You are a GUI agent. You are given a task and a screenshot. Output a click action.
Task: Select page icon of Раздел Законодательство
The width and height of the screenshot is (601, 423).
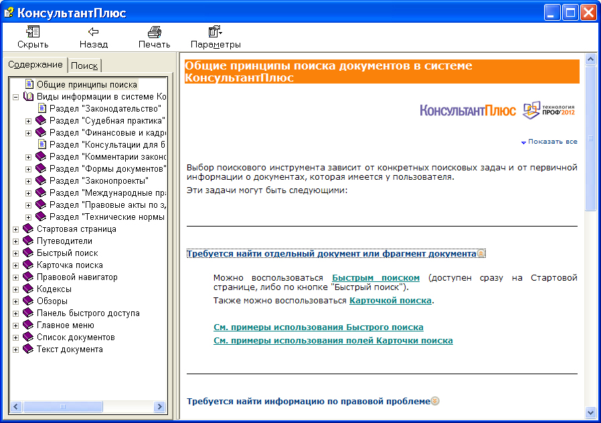[x=41, y=108]
